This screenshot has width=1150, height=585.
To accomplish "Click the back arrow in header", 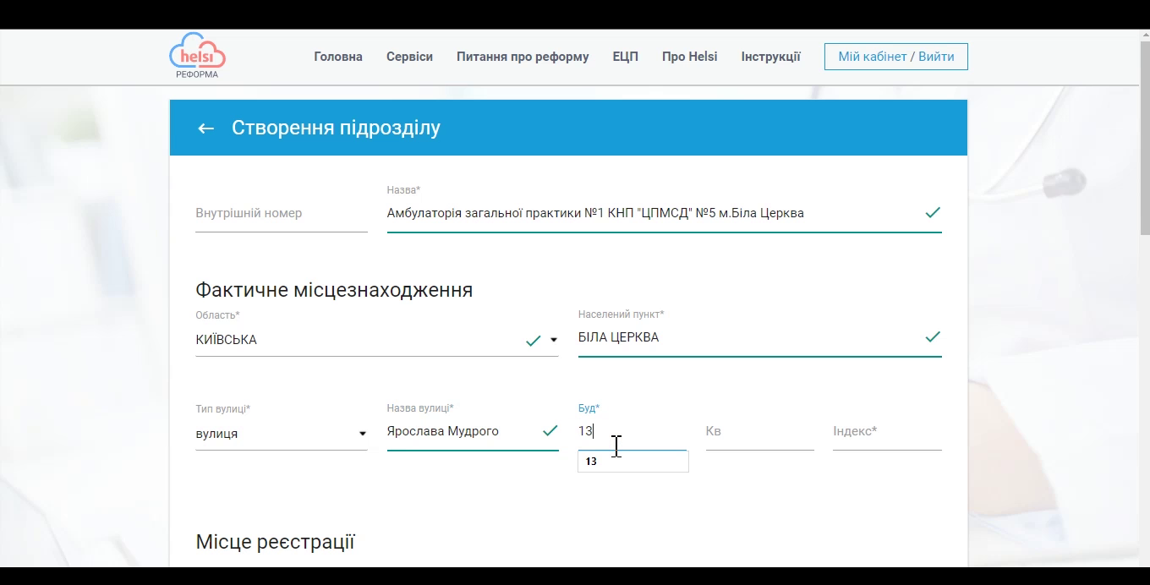I will tap(205, 128).
